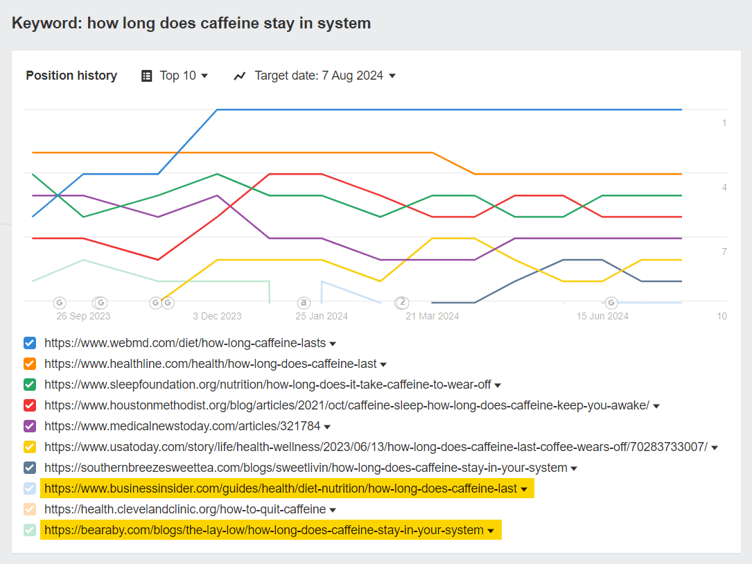Click the 'a' timeline marker near 25 Jan 2024
The image size is (752, 564).
coord(303,303)
